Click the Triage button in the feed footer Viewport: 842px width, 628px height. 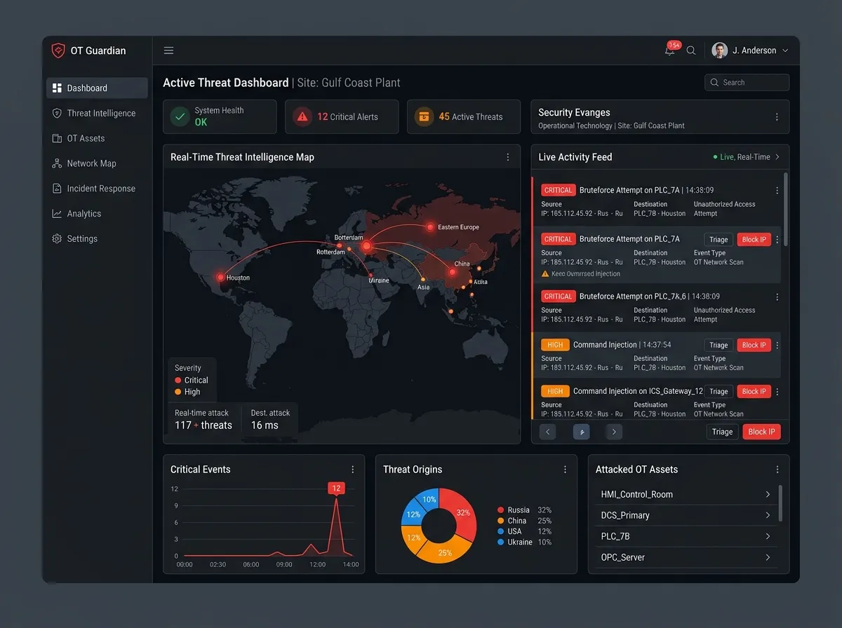[722, 432]
